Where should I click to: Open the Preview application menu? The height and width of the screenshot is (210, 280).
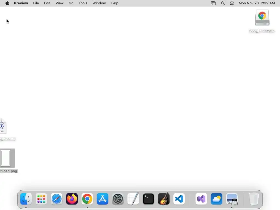[x=21, y=3]
